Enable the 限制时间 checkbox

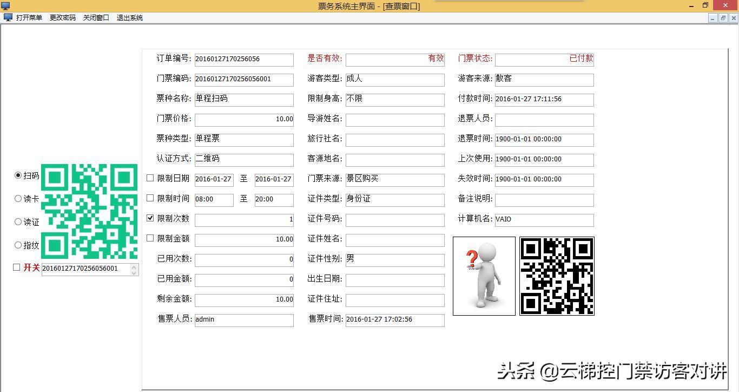click(150, 198)
